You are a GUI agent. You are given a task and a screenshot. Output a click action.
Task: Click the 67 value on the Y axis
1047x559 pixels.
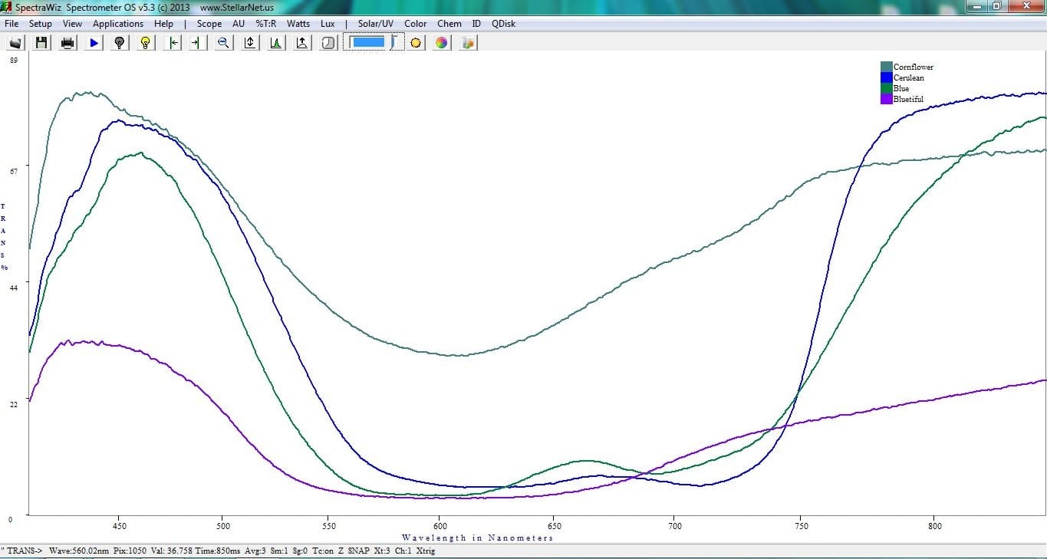point(13,172)
